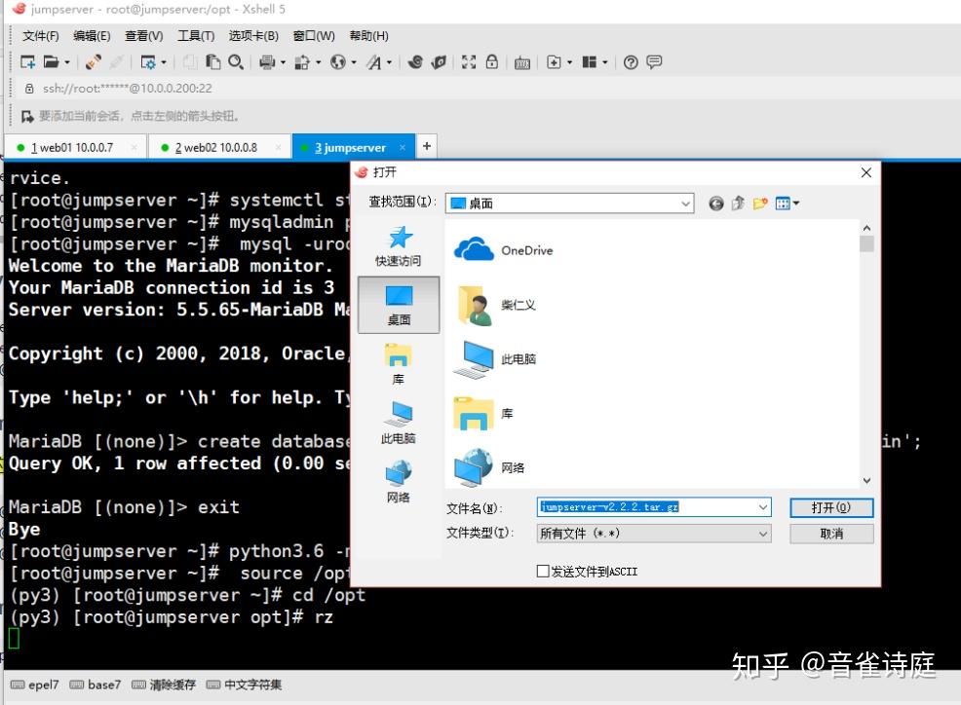Open the 文件类型 file type dropdown
The width and height of the screenshot is (961, 705).
[760, 533]
